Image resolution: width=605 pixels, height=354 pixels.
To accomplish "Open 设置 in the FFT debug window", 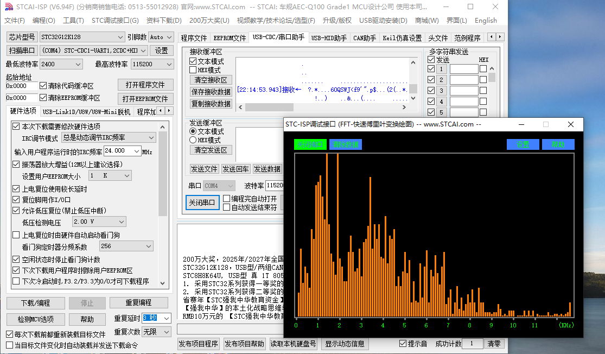I will pos(523,144).
